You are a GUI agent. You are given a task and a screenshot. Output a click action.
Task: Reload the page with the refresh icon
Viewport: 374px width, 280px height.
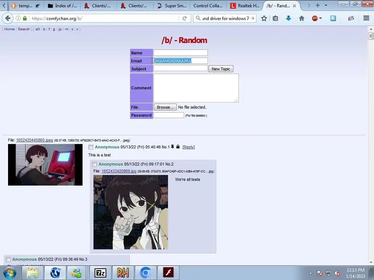coord(184,18)
